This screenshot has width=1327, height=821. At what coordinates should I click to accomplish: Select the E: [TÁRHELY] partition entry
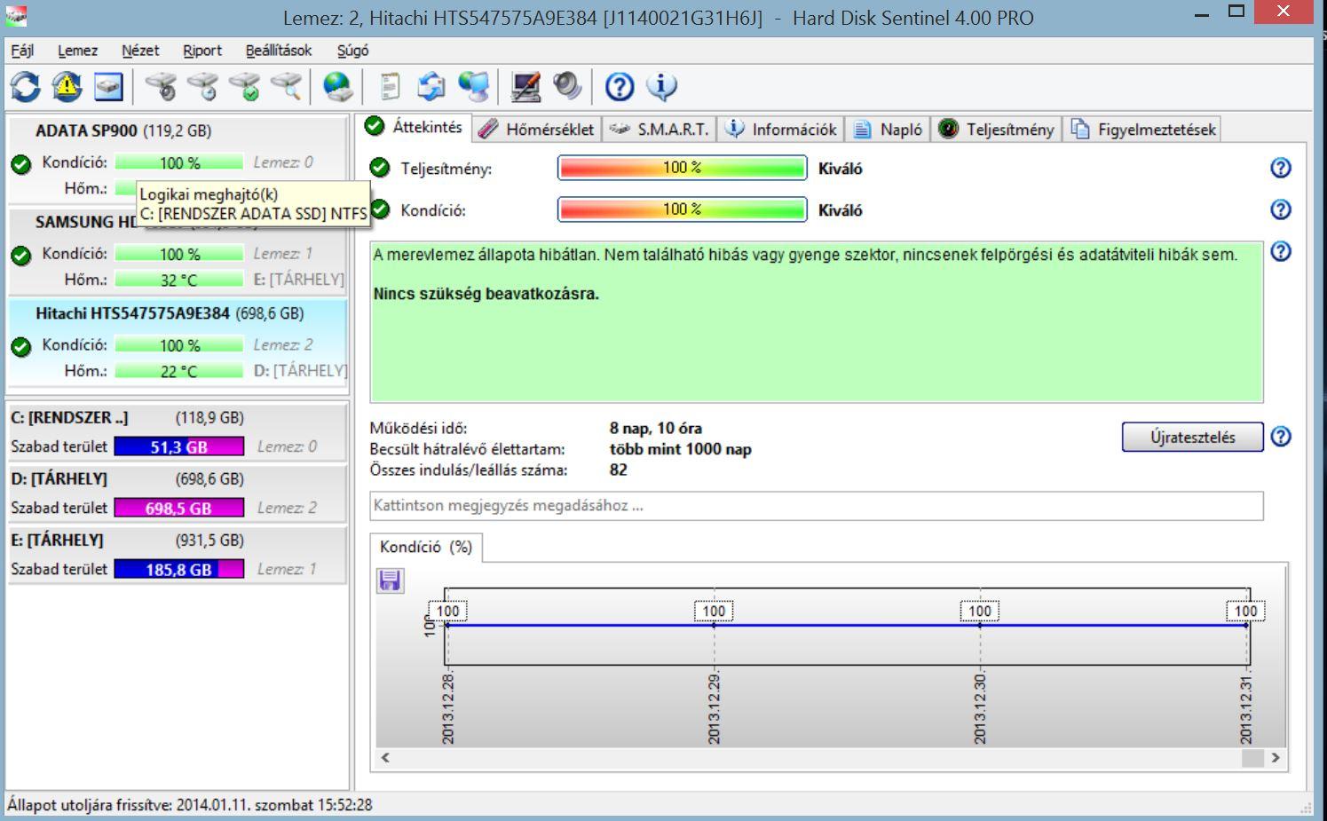pyautogui.click(x=177, y=554)
